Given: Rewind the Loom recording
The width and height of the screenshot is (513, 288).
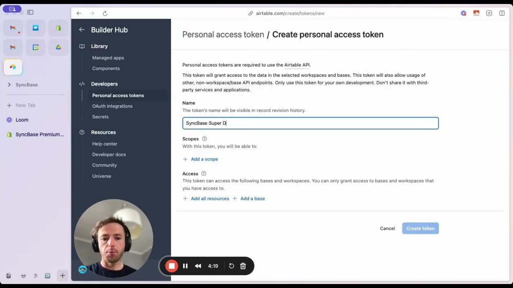Looking at the screenshot, I should (x=198, y=266).
